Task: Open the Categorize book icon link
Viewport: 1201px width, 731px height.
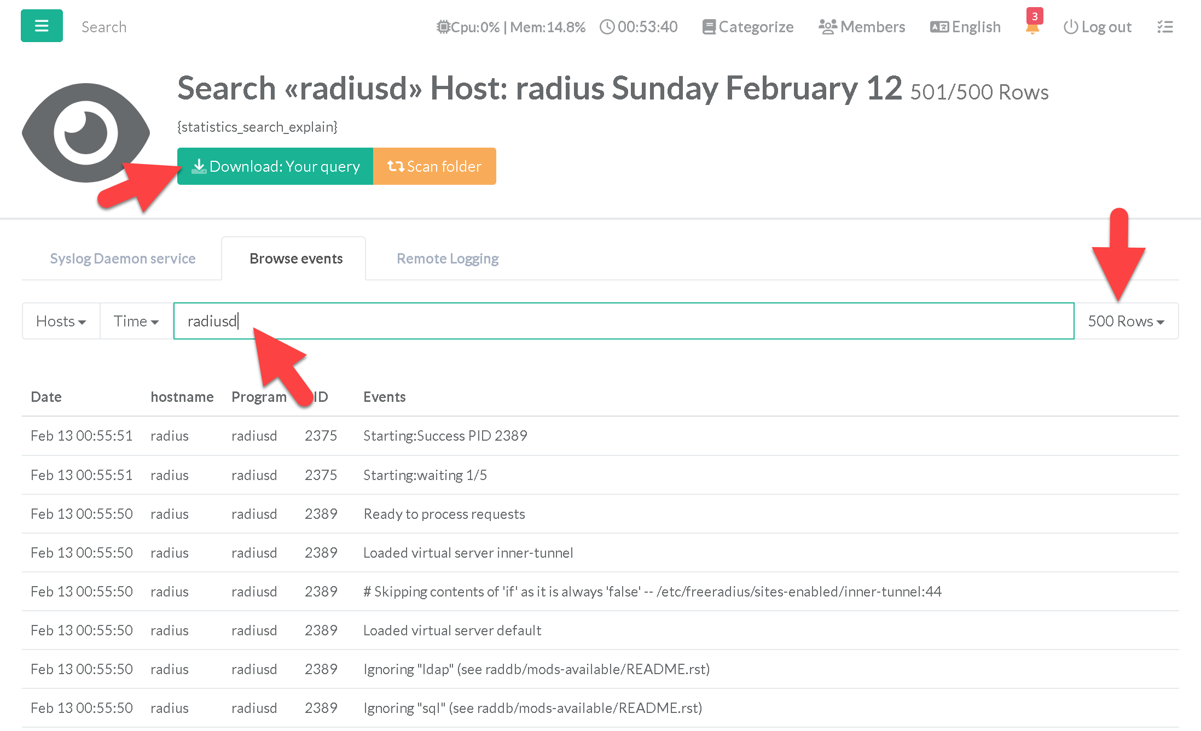Action: coord(747,27)
